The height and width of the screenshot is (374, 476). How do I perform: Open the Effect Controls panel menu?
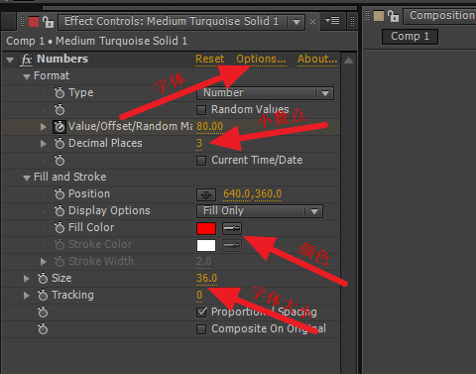332,21
